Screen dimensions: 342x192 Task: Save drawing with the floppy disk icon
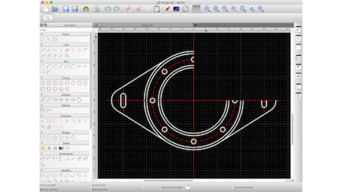pyautogui.click(x=66, y=9)
